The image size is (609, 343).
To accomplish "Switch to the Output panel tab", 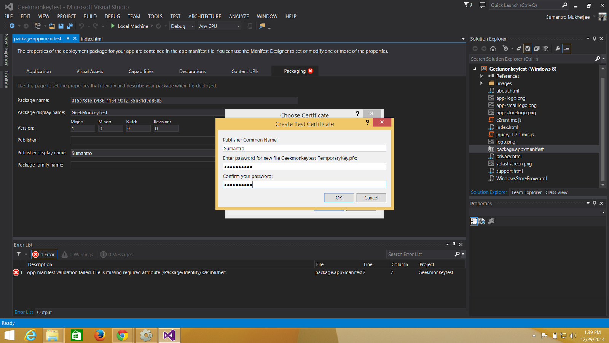I will 45,313.
